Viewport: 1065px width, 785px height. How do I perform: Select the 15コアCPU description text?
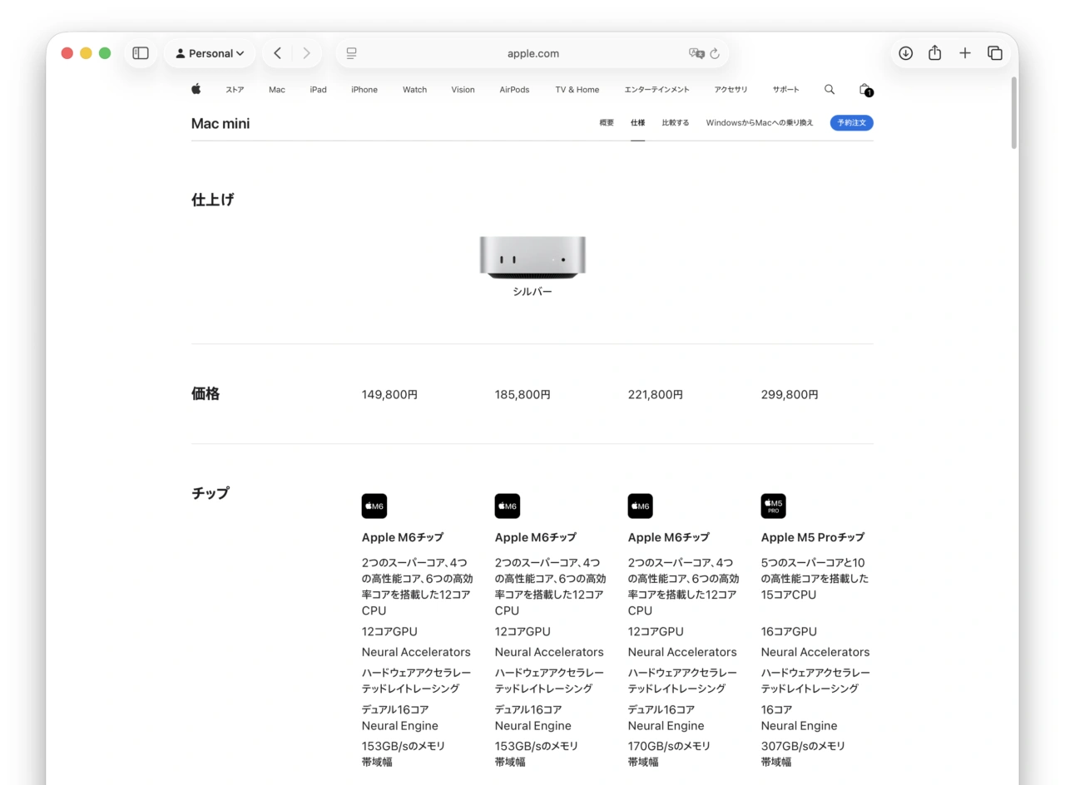[815, 579]
